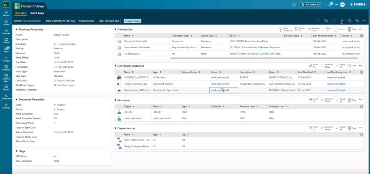
Task: Open 000487-K-00605_01_MOTOR GEARING object link
Action: pyautogui.click(x=255, y=54)
